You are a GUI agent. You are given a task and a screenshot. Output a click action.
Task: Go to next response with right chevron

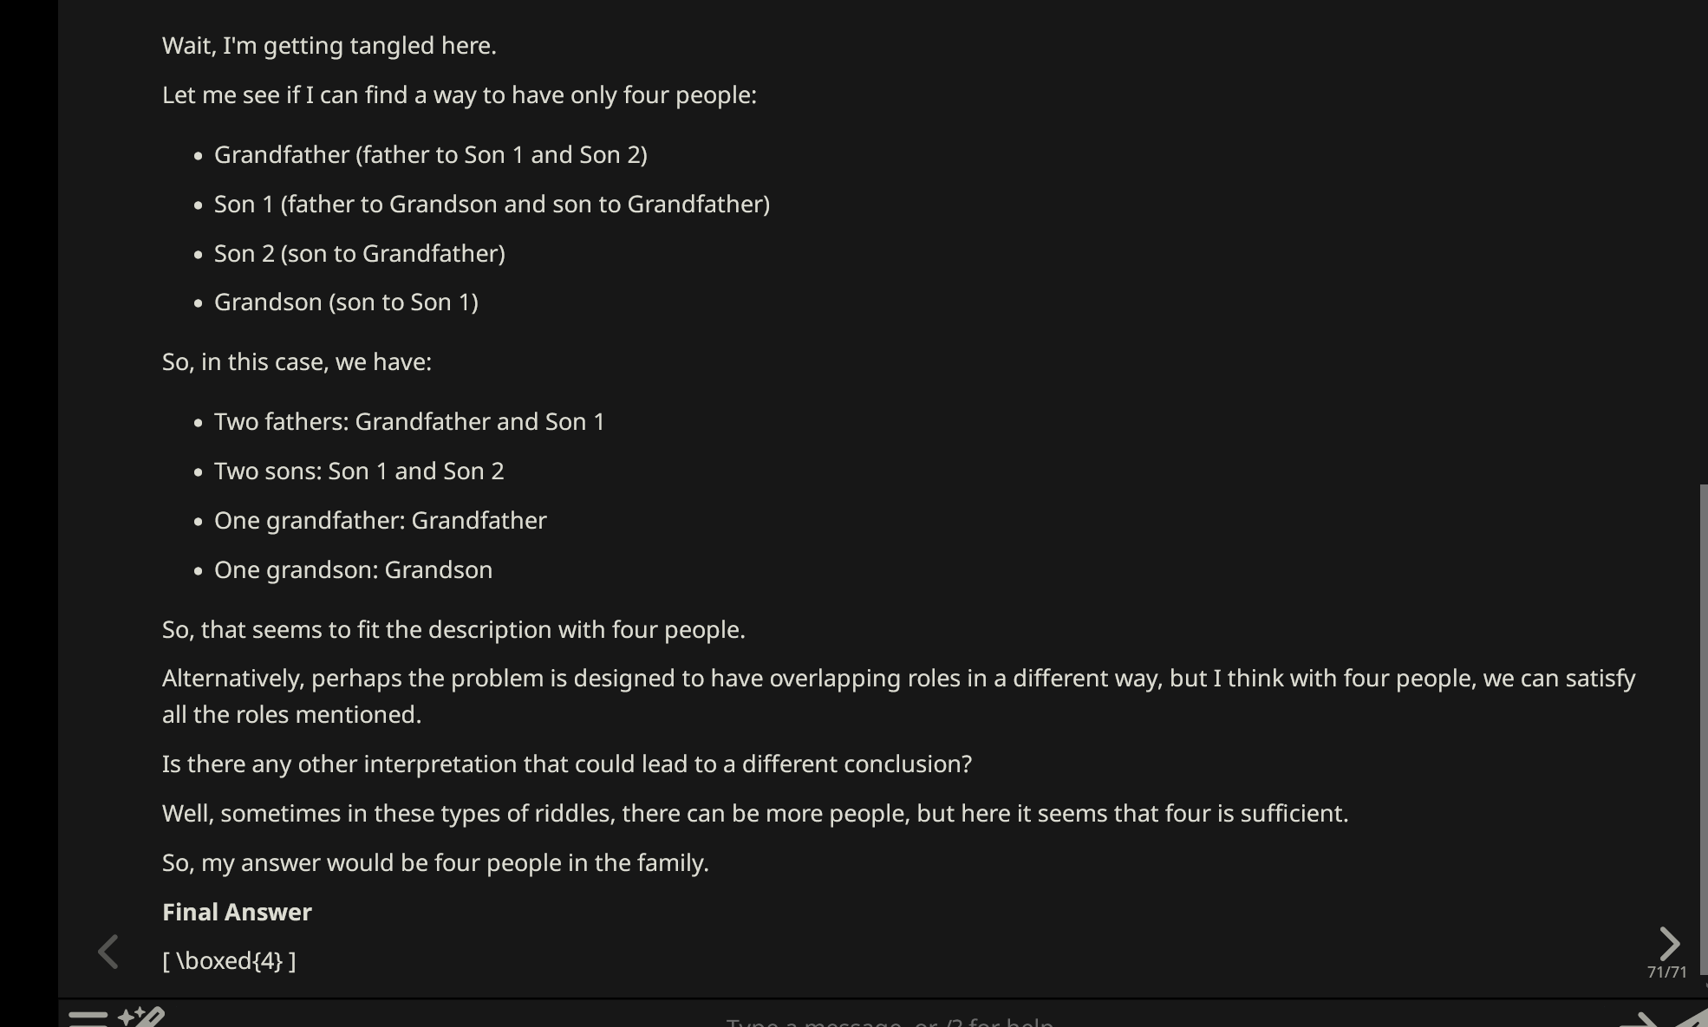coord(1669,944)
